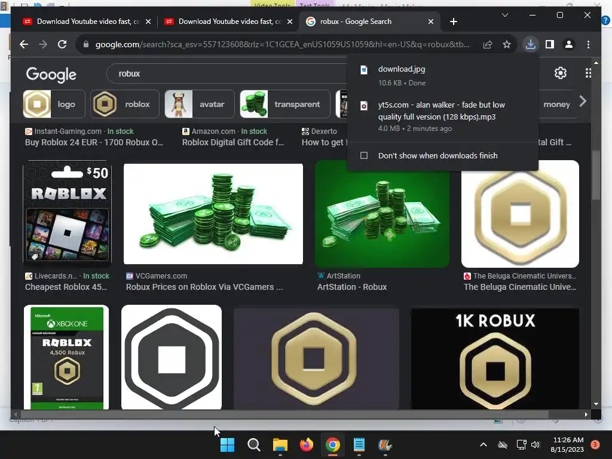
Task: Click the vertical page scrollbar thumb
Action: click(596, 175)
